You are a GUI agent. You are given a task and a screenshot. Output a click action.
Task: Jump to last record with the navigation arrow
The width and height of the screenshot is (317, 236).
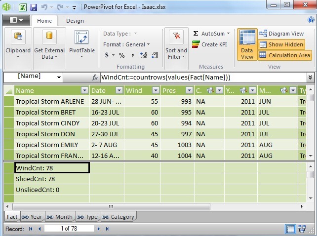tap(108, 229)
